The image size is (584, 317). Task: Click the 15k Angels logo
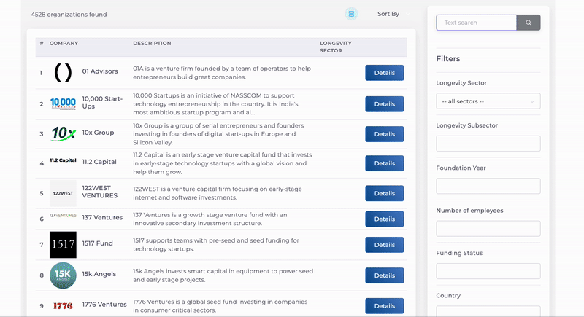63,275
